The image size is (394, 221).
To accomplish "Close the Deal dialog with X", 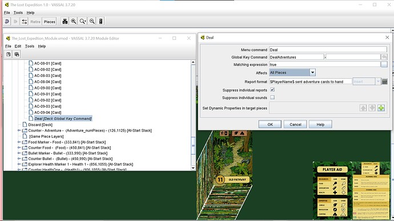I will 387,38.
